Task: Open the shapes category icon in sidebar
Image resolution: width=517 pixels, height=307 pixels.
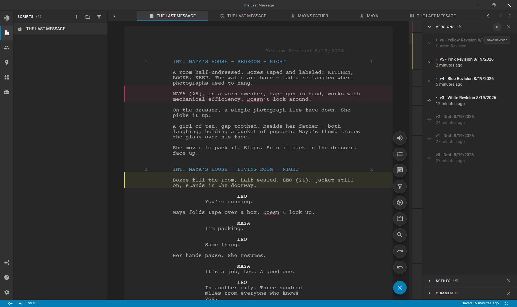Action: tap(7, 77)
